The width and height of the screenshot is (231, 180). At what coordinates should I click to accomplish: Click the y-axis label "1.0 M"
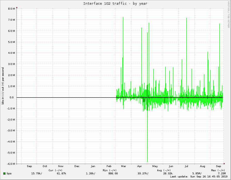click(x=12, y=86)
